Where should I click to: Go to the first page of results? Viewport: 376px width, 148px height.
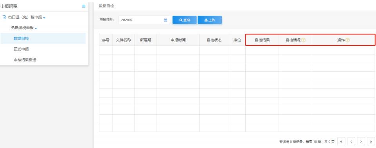pos(341,141)
